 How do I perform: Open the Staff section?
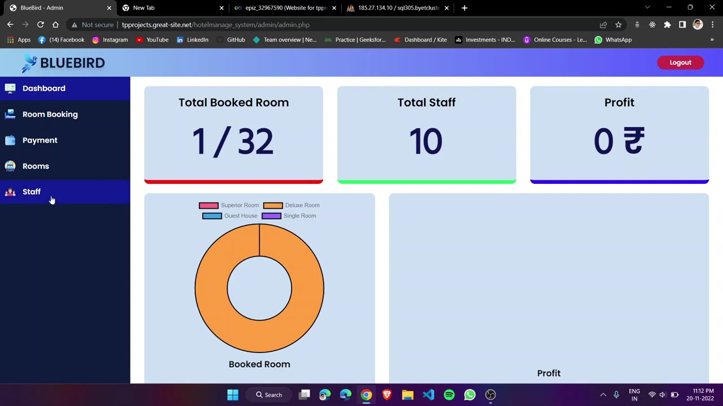[x=65, y=192]
